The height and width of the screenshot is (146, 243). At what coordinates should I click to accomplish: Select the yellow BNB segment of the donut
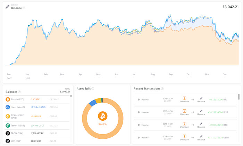[x=98, y=101]
